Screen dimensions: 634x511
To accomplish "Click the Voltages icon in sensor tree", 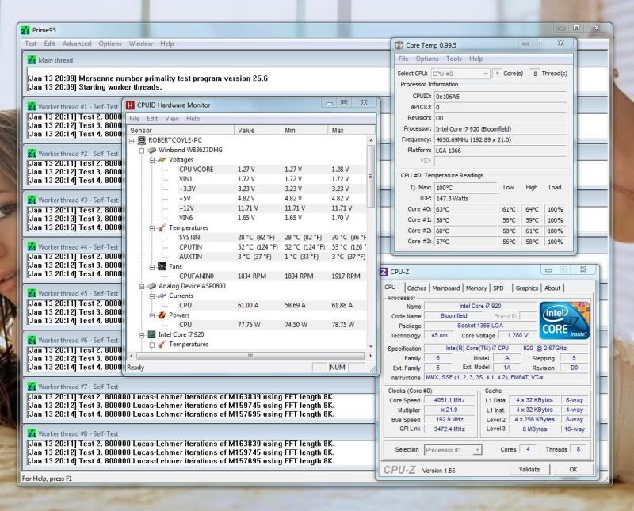I will pos(162,159).
